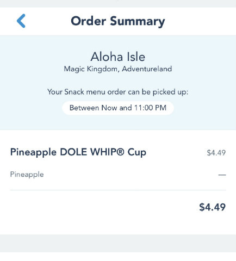Image resolution: width=236 pixels, height=261 pixels.
Task: Tap the white header bar beside the title
Action: 200,21
